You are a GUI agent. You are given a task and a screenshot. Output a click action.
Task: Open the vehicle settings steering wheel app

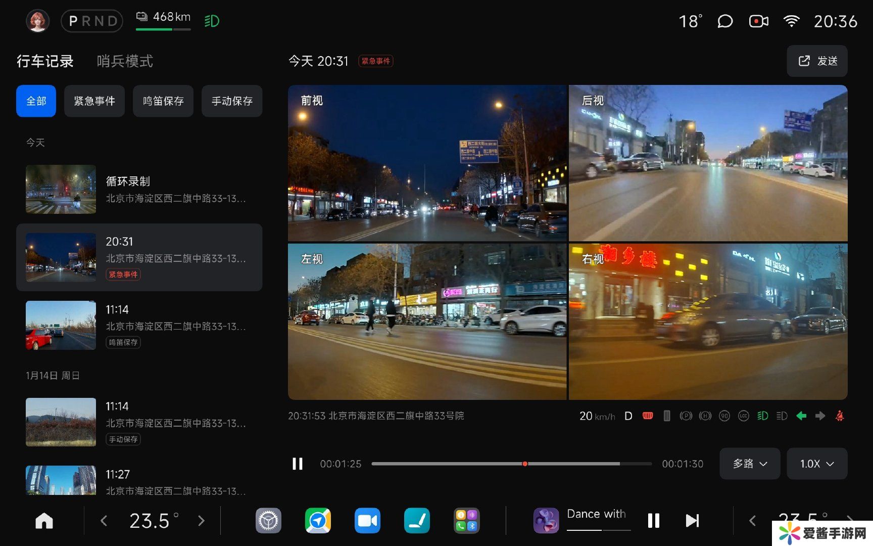[268, 520]
